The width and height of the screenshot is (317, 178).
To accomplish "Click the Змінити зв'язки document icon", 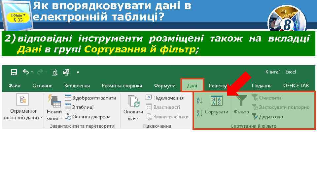I will tap(149, 117).
